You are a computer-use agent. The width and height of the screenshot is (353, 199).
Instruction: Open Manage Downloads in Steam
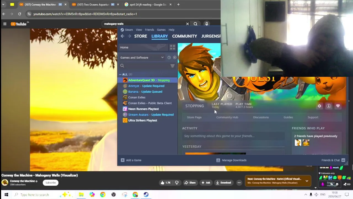coord(231,160)
